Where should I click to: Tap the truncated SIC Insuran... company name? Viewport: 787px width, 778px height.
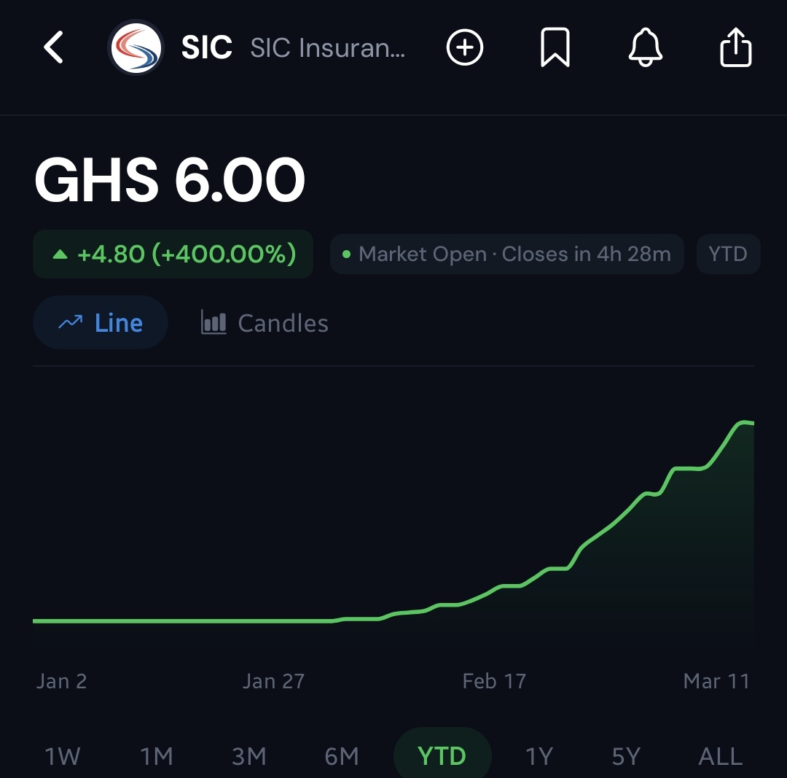click(328, 47)
